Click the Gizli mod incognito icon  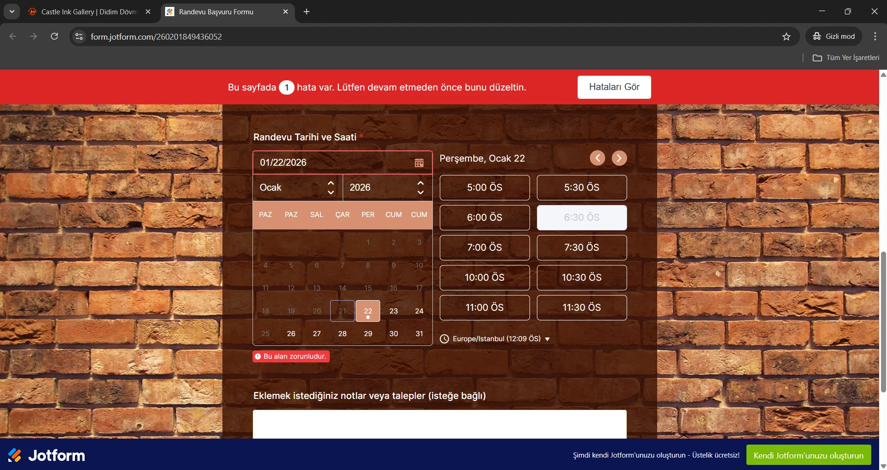(x=818, y=36)
